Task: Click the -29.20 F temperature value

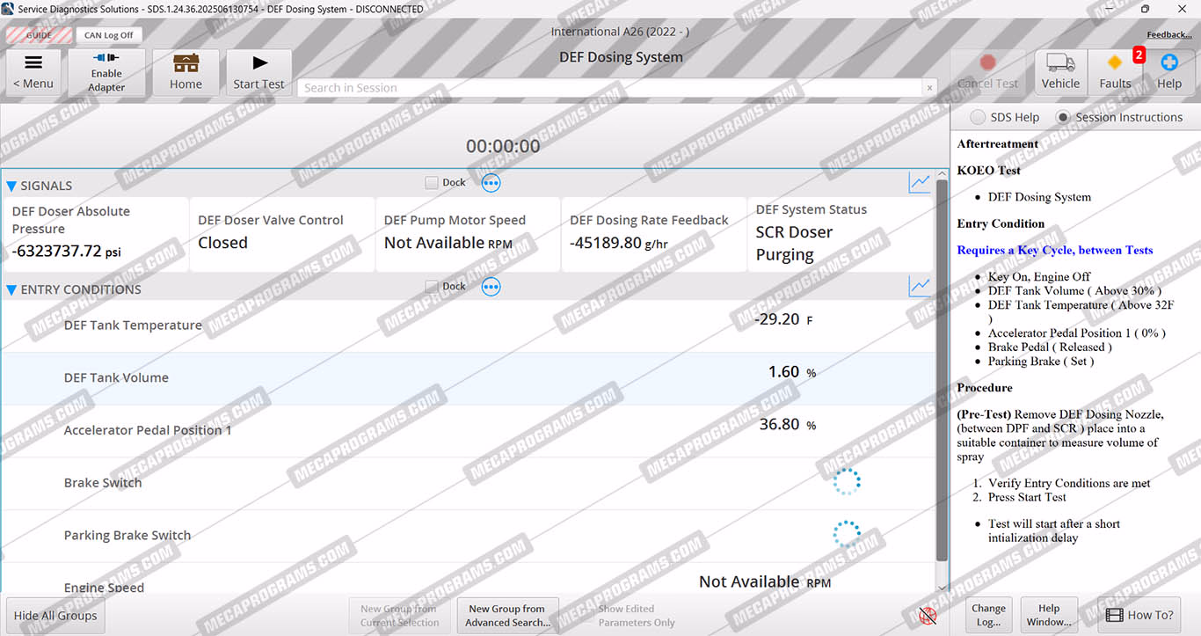Action: pos(782,319)
